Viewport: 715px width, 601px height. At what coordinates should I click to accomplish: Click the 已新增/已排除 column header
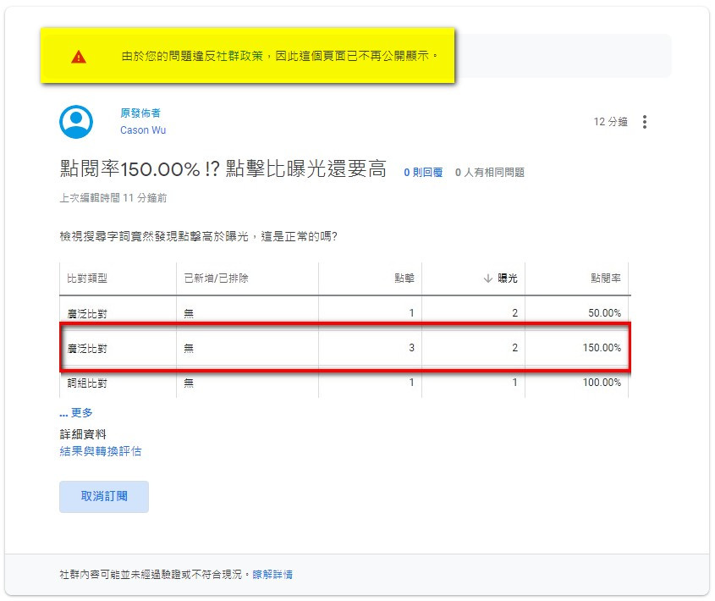pyautogui.click(x=216, y=278)
